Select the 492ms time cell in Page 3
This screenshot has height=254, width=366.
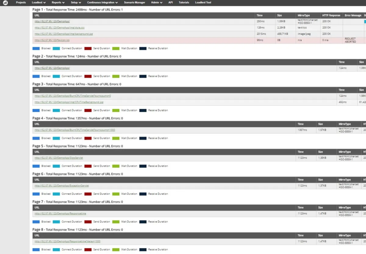pyautogui.click(x=347, y=102)
